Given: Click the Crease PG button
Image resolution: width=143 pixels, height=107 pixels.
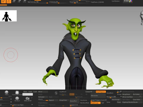Looking at the screenshot, I should [90, 92].
